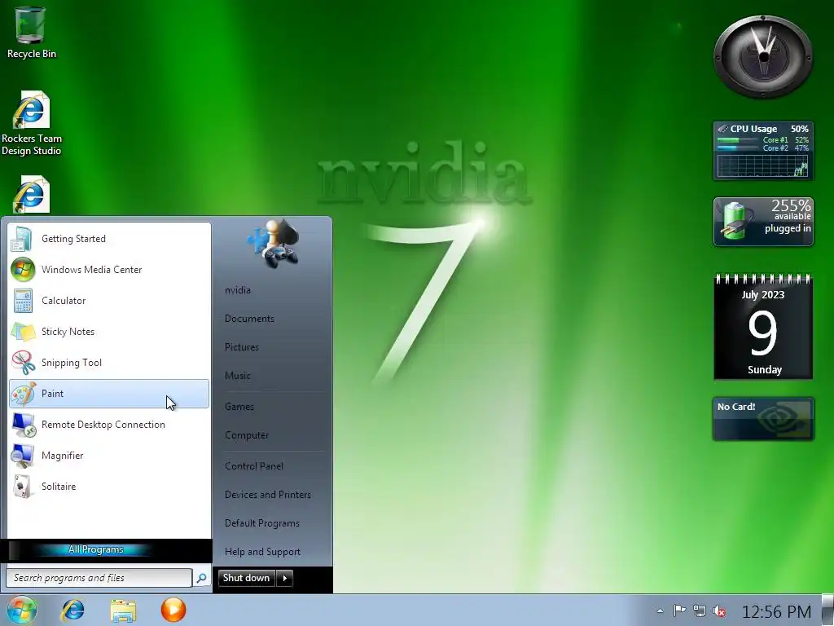The image size is (834, 626).
Task: Open Music from Start menu
Action: (237, 376)
